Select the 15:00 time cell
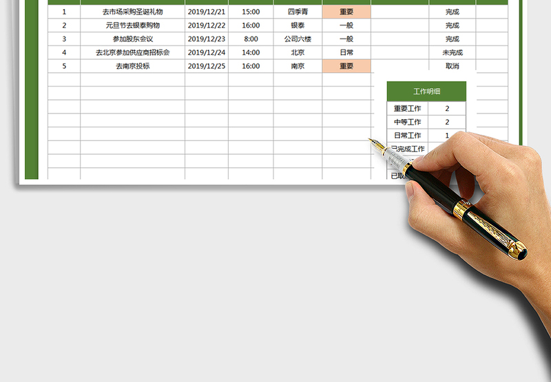The width and height of the screenshot is (551, 382). pos(251,12)
